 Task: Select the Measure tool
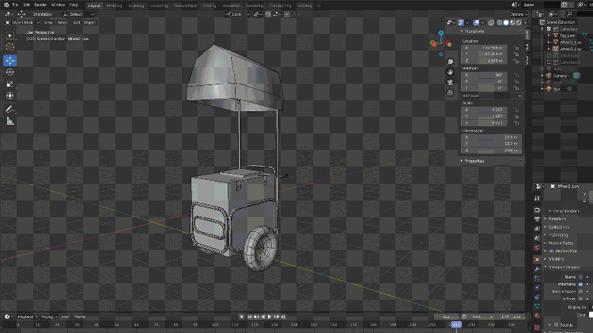click(10, 121)
